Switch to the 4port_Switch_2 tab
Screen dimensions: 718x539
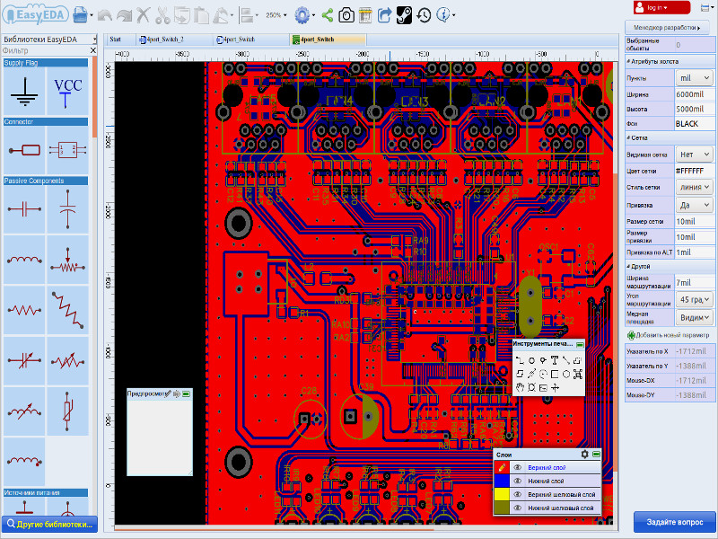175,40
